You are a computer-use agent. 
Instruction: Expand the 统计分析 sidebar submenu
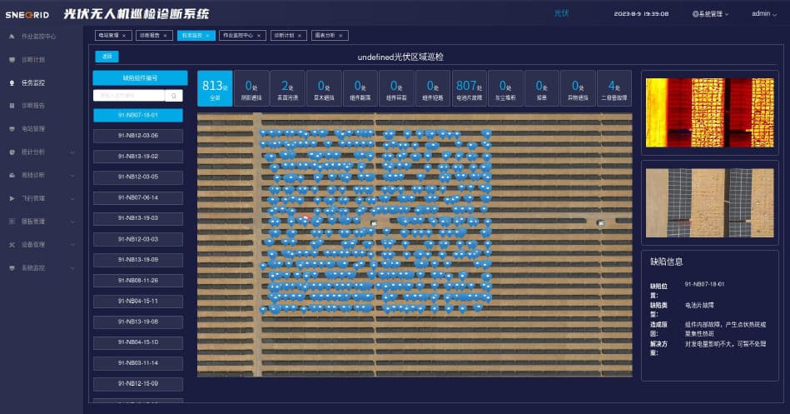click(x=72, y=152)
